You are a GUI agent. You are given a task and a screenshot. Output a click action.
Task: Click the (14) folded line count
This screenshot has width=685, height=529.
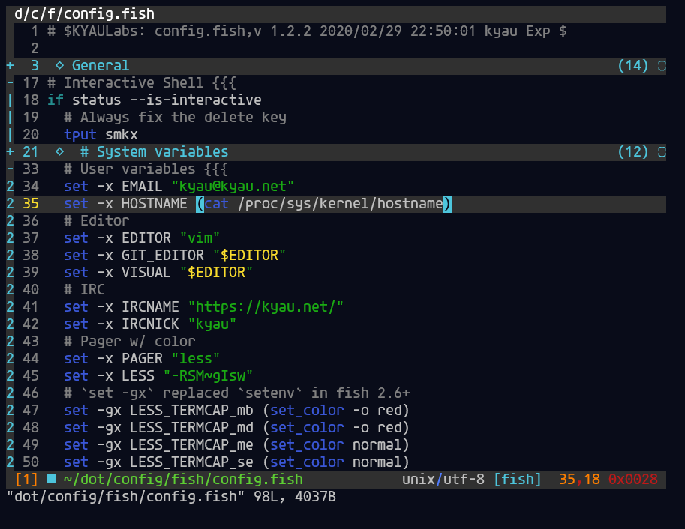(633, 66)
